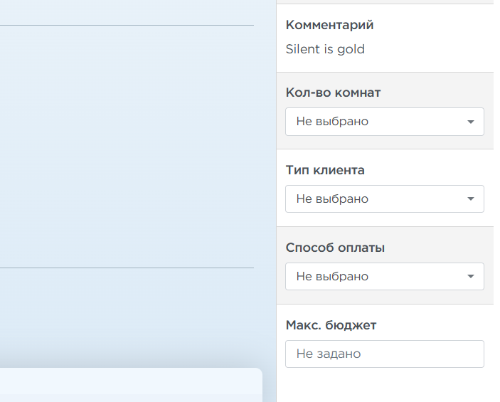Focus the Макс. бюджет input field
Viewport: 500px width, 402px height.
[x=384, y=354]
